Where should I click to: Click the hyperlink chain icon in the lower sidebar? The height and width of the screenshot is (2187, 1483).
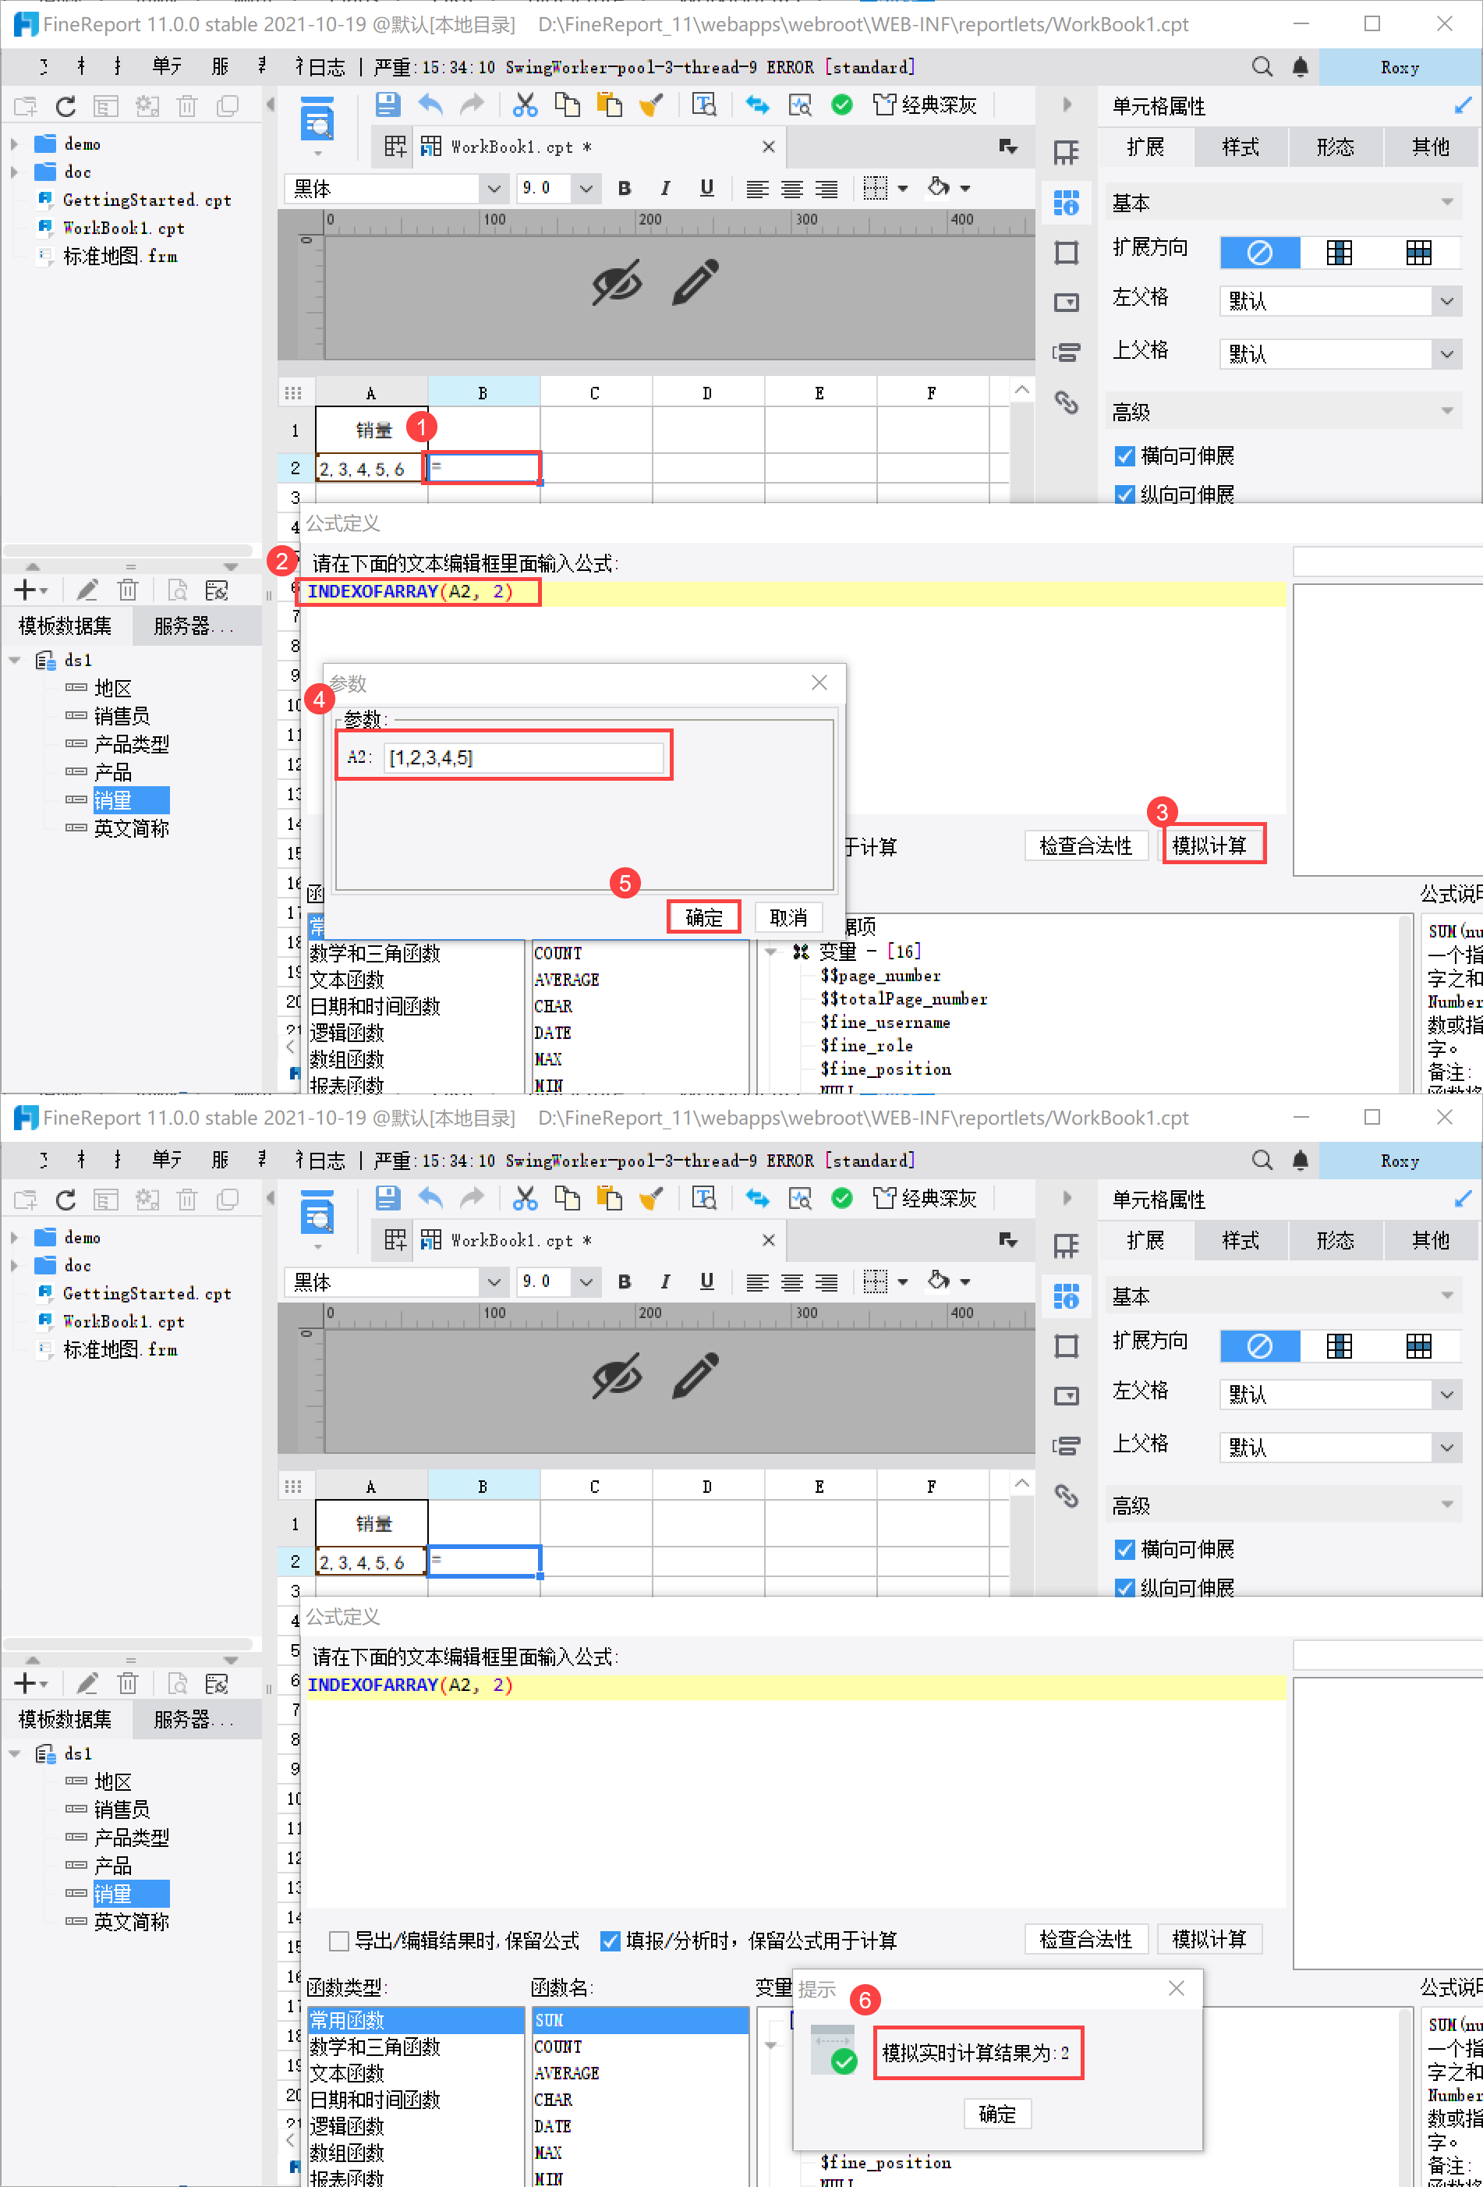pos(1066,1496)
